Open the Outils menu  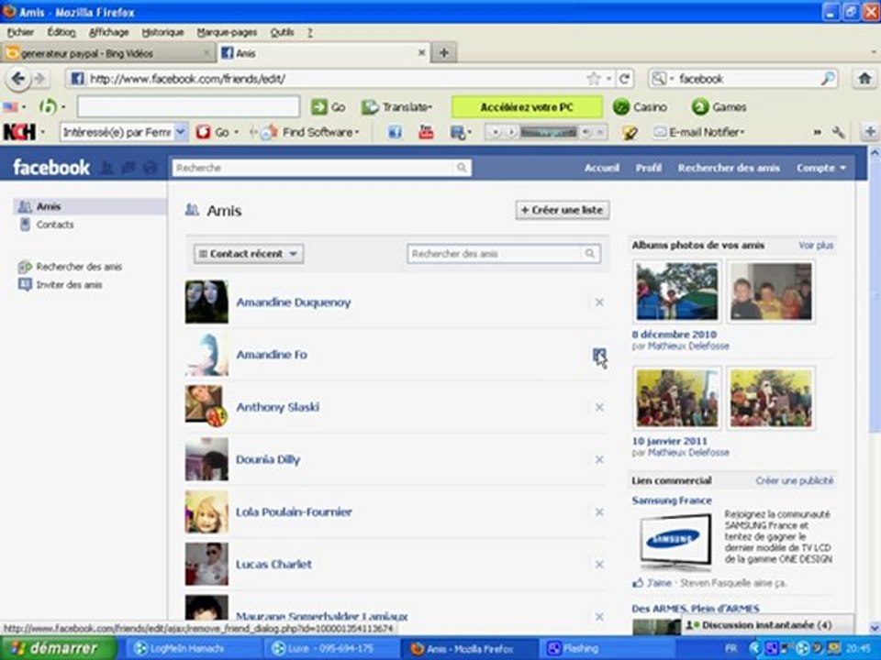point(282,32)
